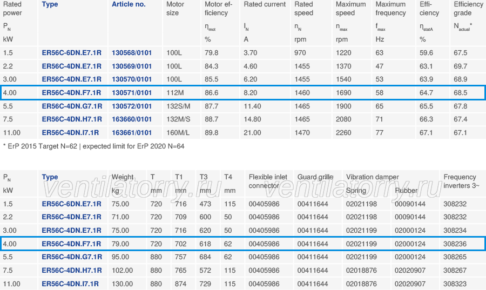Select T1 dimension value 874
Viewport: 486px width, 290px height.
pos(181,284)
